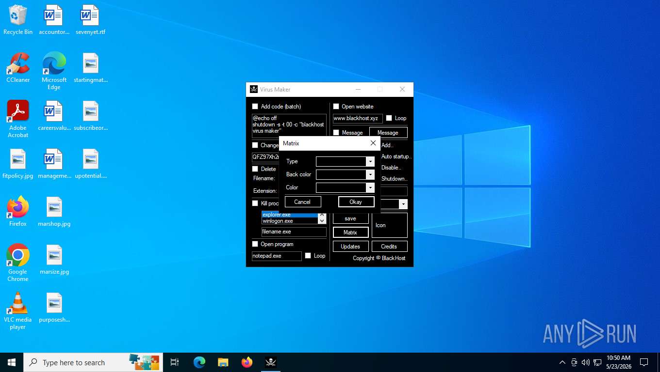Select sevenyet.rtf desktop file

click(90, 20)
